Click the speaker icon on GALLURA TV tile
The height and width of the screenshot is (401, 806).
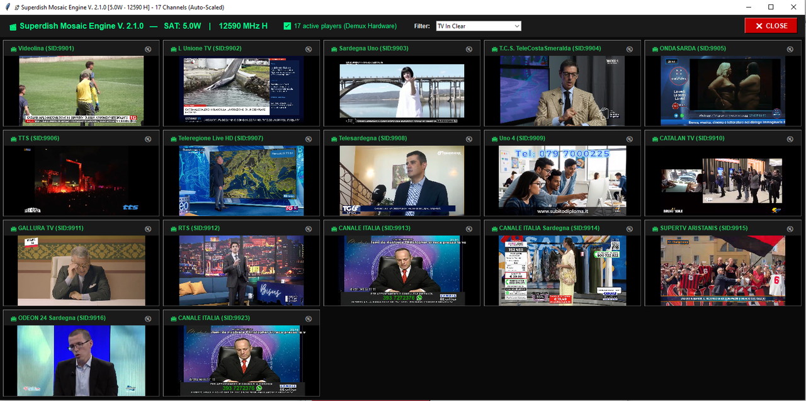click(x=148, y=229)
